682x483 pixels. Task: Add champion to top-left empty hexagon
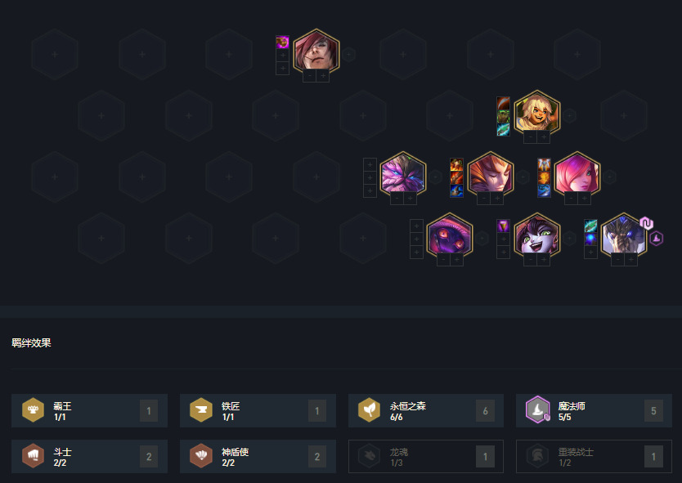click(x=55, y=54)
